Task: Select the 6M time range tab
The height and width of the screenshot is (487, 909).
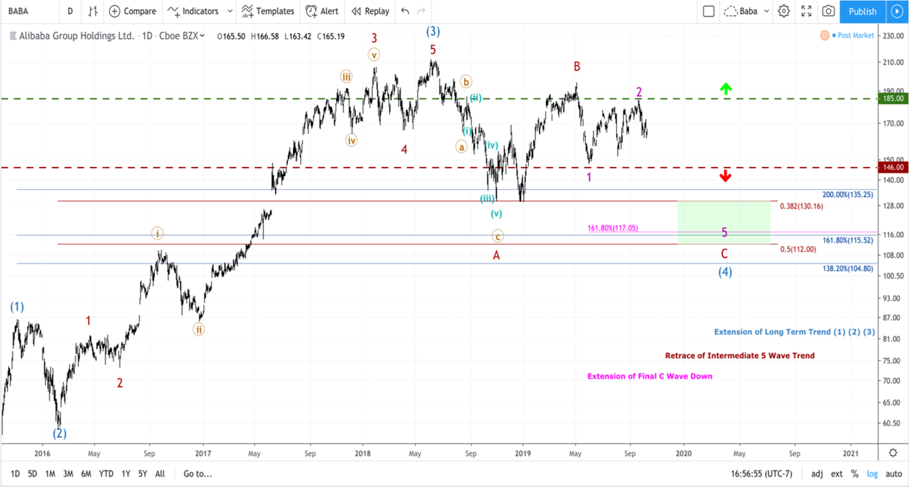Action: pos(86,474)
